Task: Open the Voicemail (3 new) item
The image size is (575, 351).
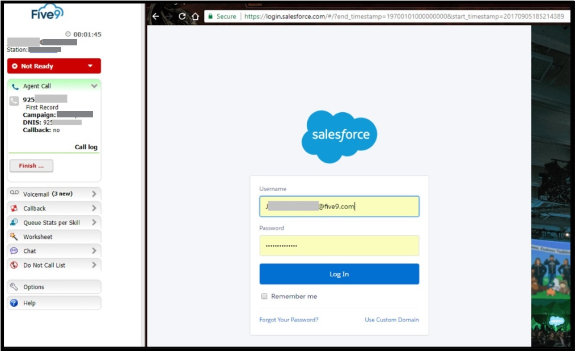Action: click(x=54, y=194)
